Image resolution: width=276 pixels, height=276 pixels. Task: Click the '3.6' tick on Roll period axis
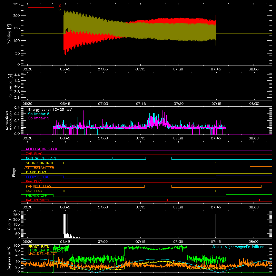[17, 97]
